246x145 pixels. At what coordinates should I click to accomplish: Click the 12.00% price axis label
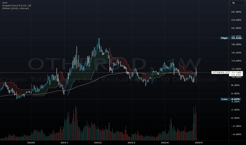[236, 69]
